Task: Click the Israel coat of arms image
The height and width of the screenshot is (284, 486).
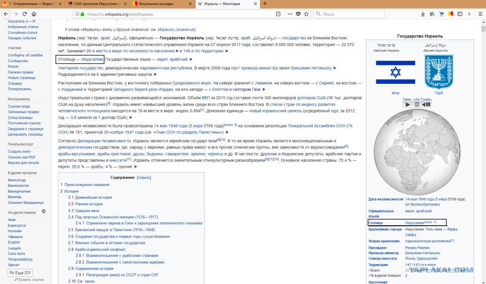Action: (x=439, y=72)
